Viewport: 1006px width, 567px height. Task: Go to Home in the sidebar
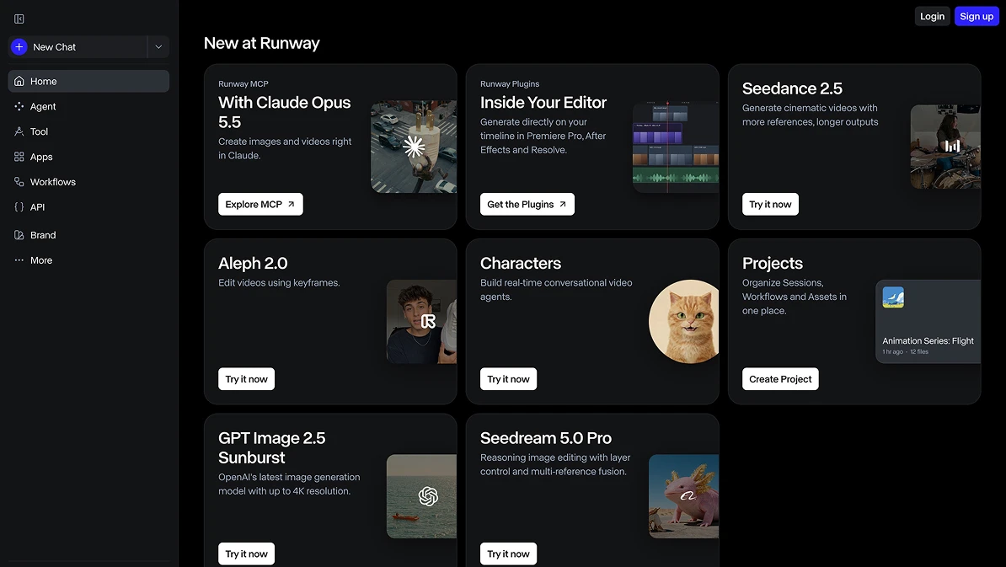click(88, 82)
